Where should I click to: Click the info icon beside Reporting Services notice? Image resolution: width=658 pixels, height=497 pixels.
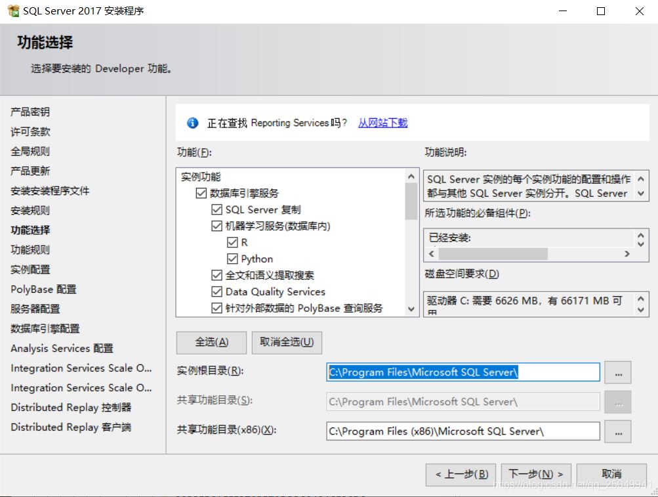(x=192, y=123)
